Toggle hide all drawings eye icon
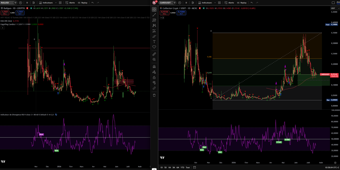340x170 pixels. point(154,83)
